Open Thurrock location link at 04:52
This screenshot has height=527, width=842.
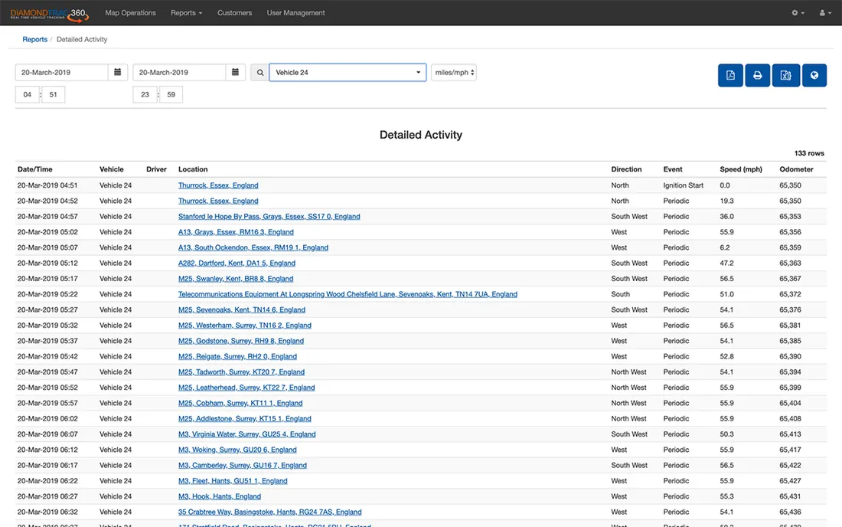tap(218, 201)
